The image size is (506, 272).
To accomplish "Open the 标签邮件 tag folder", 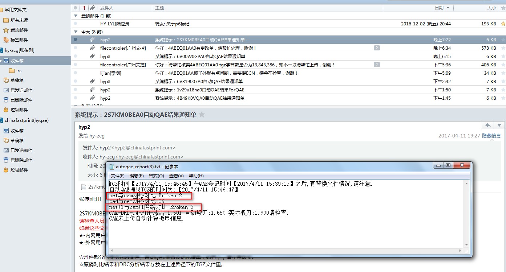I will 19,40.
